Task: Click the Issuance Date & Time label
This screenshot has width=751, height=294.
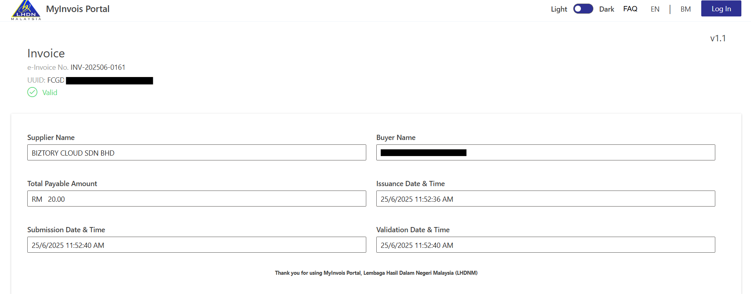Action: [x=410, y=184]
